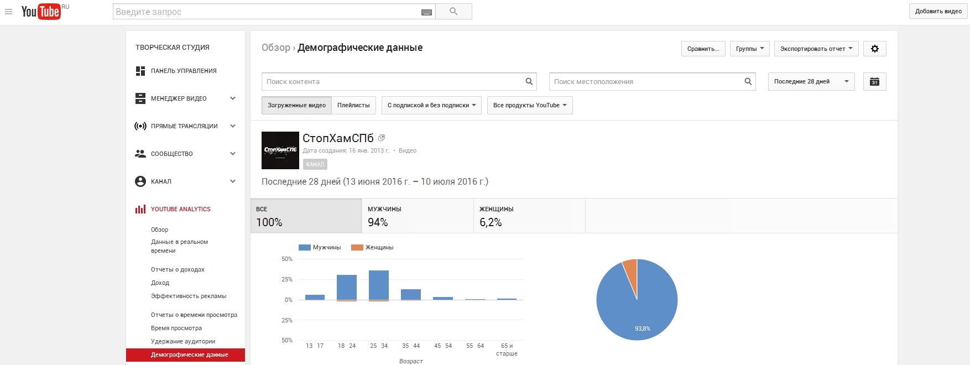
Task: Click the Сообщество people icon
Action: [140, 154]
